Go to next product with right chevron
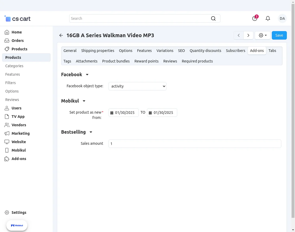 (248, 35)
